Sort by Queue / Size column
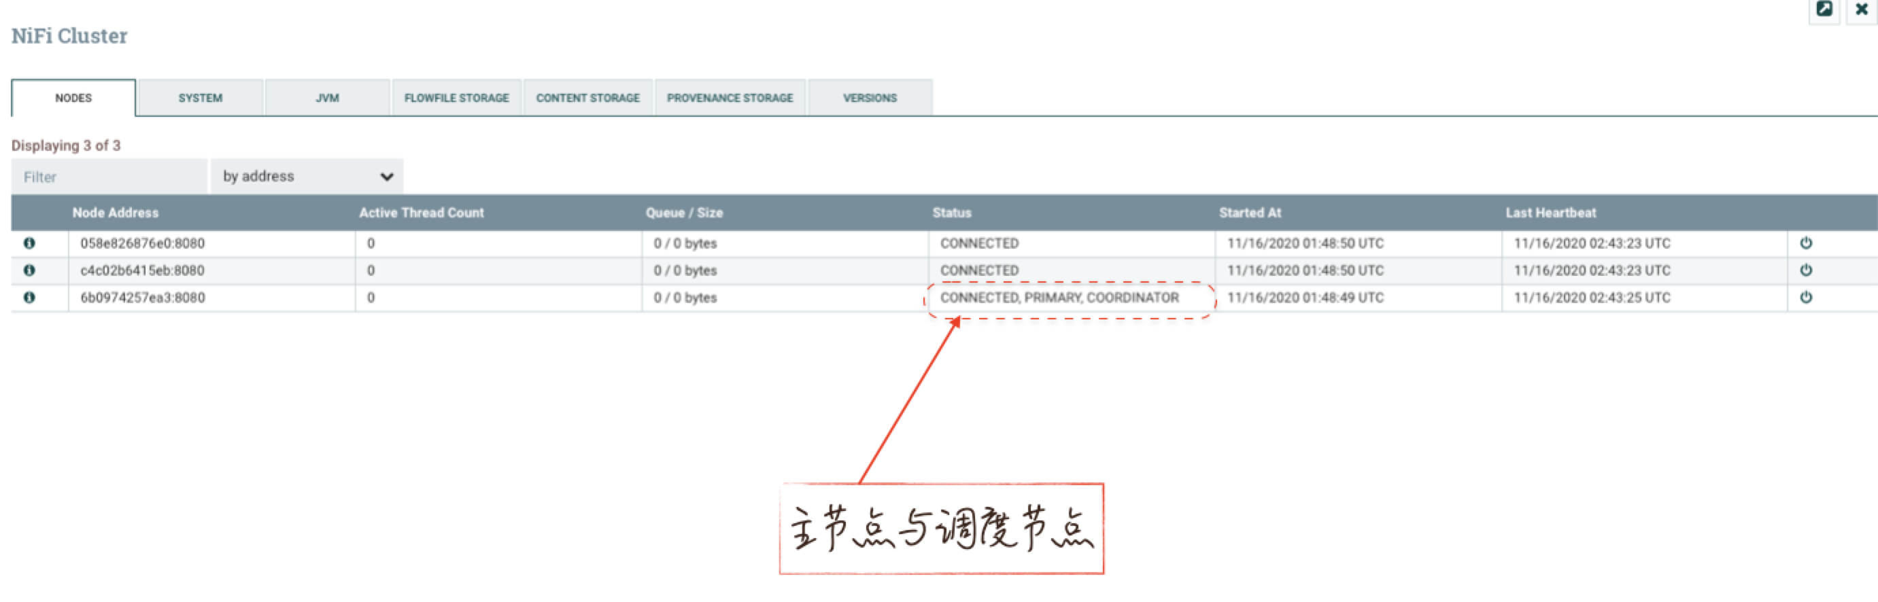Image resolution: width=1878 pixels, height=602 pixels. pyautogui.click(x=684, y=213)
